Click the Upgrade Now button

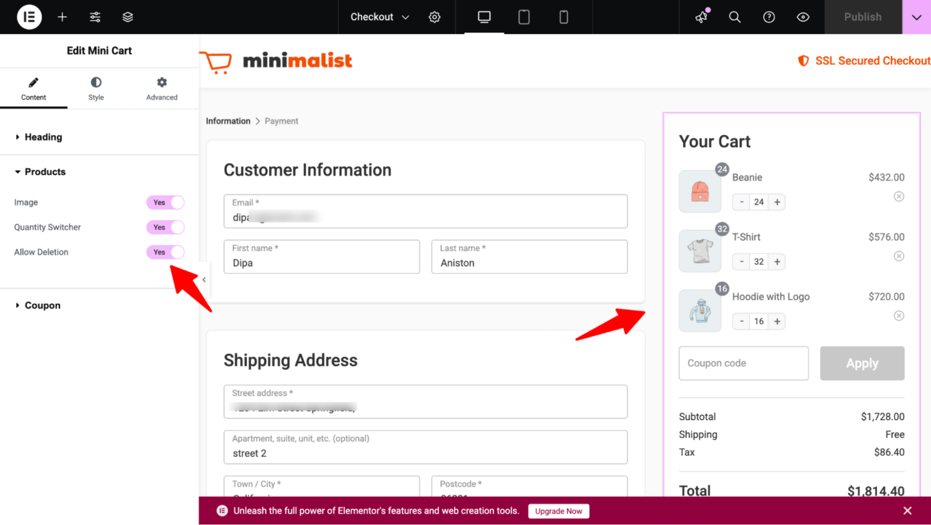click(x=558, y=511)
